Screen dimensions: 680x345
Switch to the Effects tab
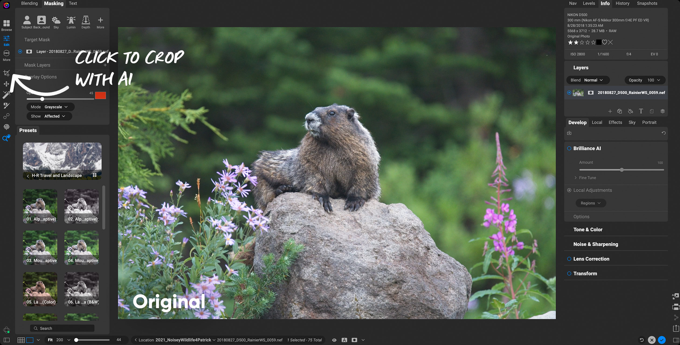click(615, 122)
